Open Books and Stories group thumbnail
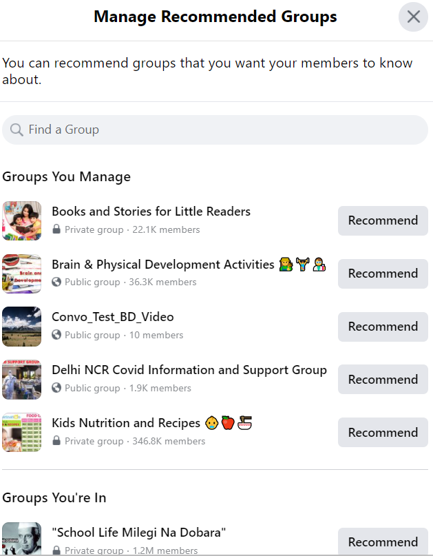The height and width of the screenshot is (556, 433). click(x=21, y=220)
